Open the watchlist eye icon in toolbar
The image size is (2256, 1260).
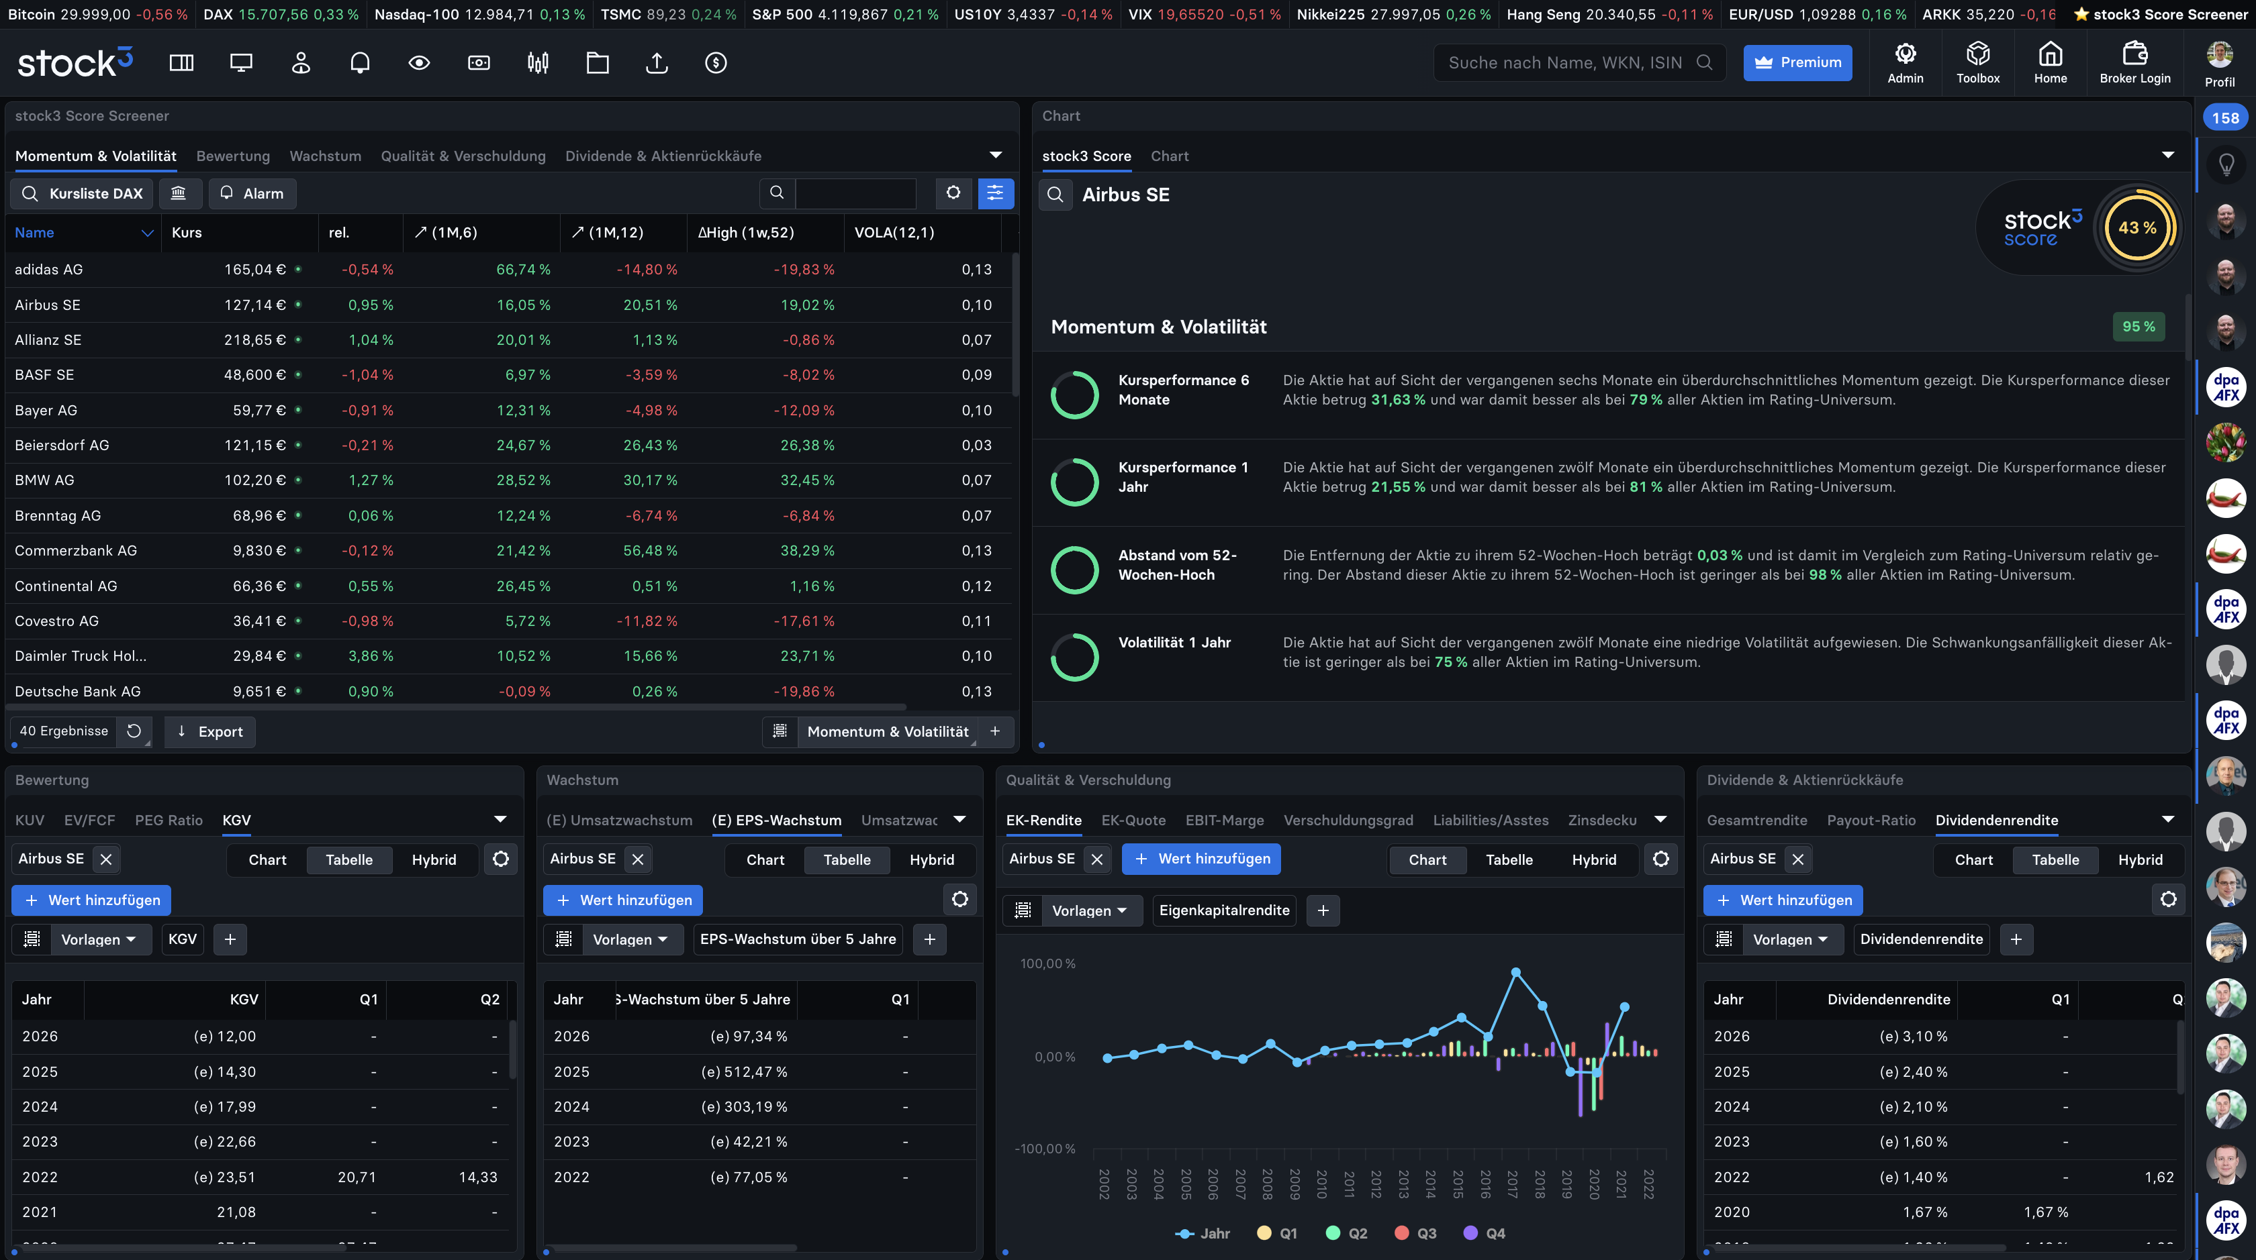[x=420, y=63]
